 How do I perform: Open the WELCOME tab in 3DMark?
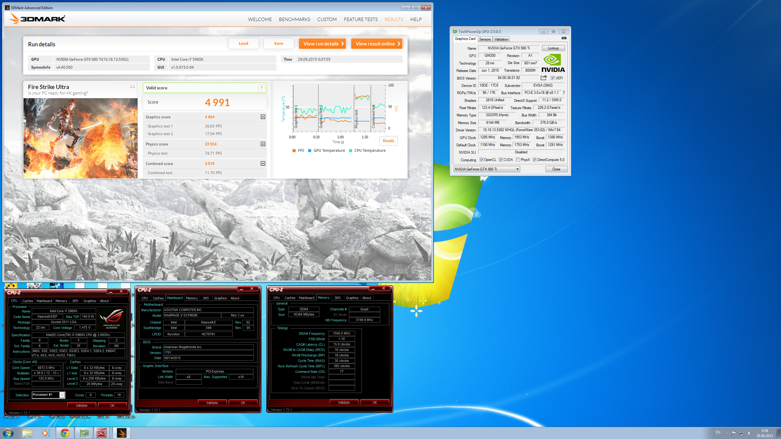[260, 19]
